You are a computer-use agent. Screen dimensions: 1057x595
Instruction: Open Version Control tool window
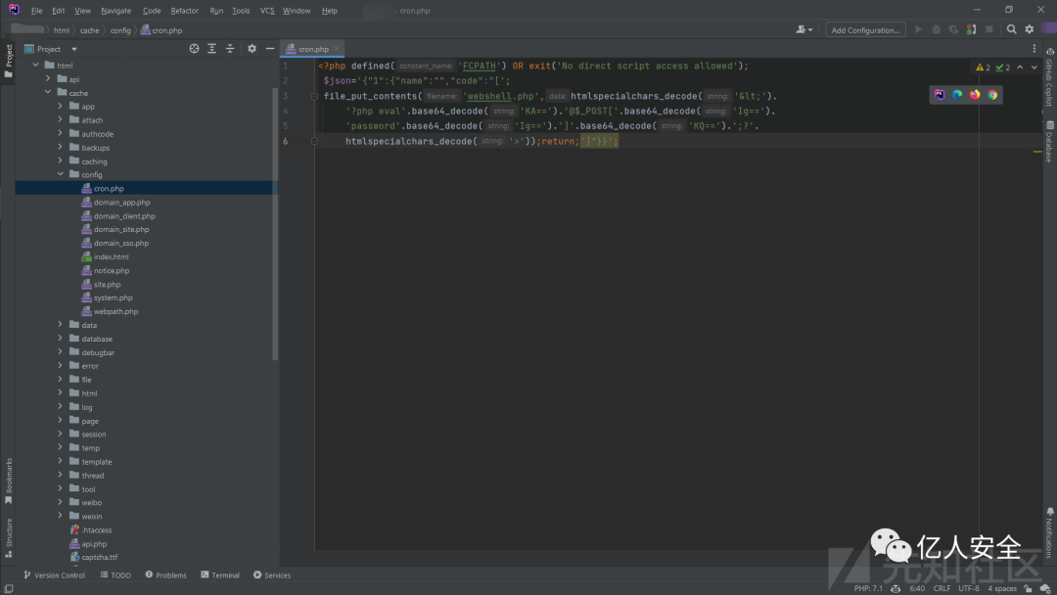coord(54,574)
